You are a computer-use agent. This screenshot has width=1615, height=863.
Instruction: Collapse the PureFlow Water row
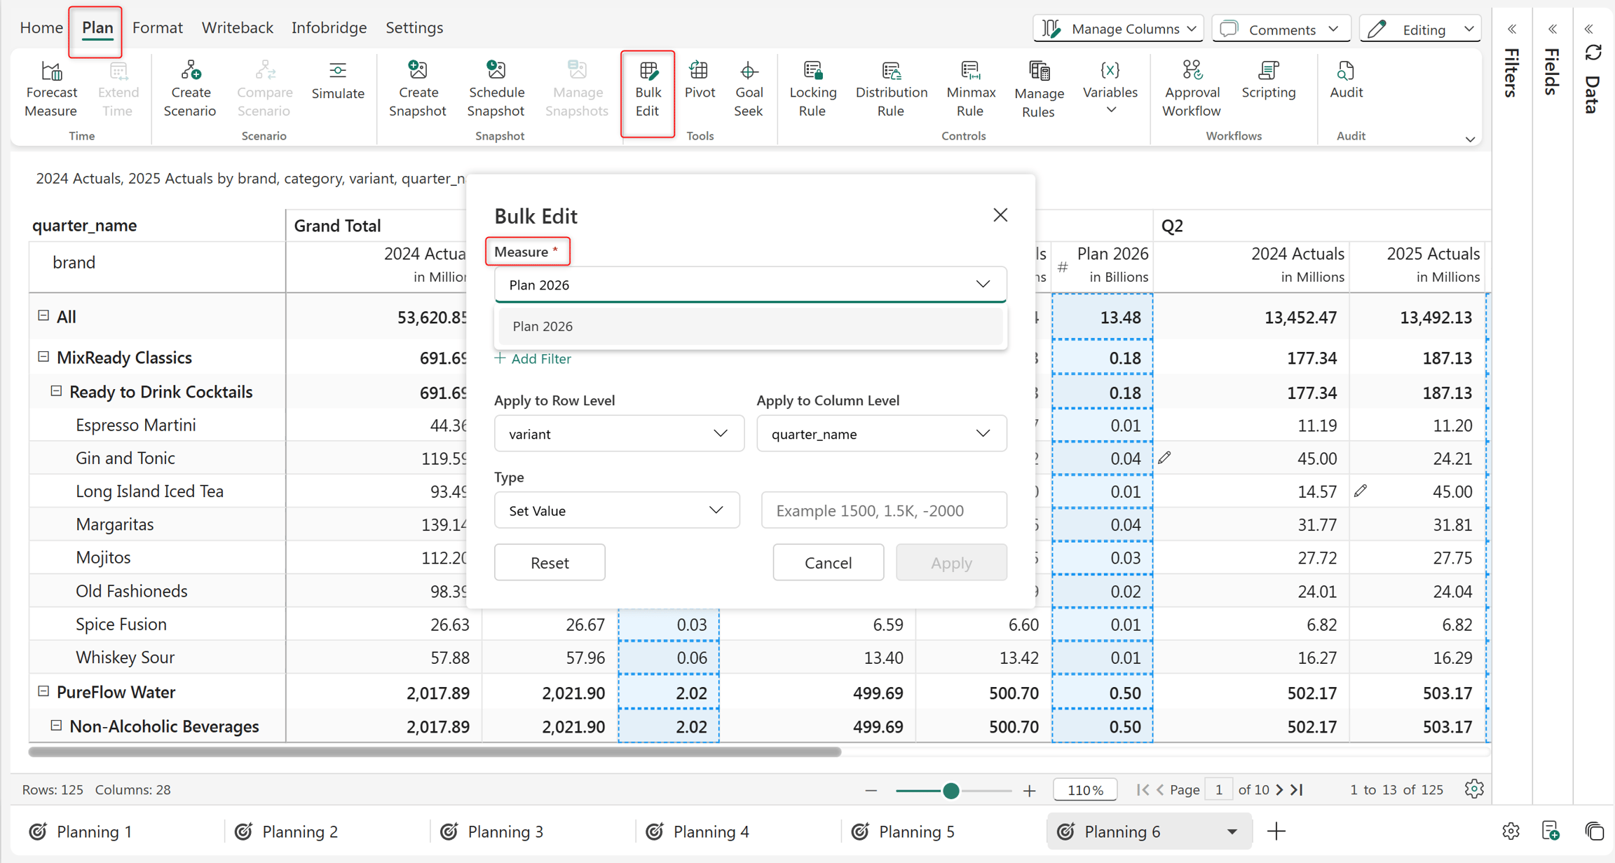(43, 691)
